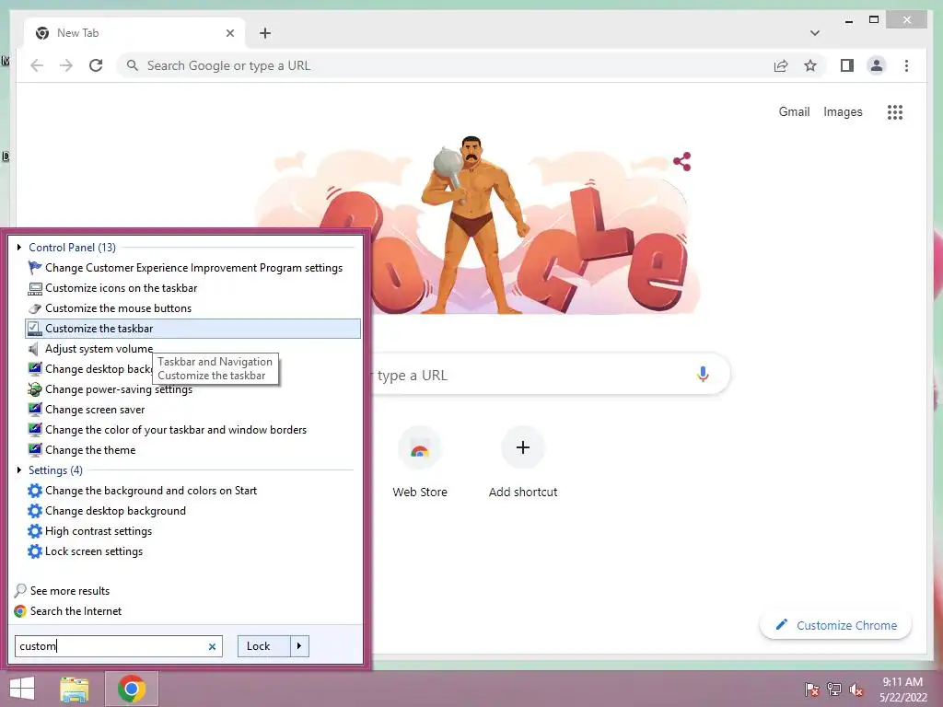The height and width of the screenshot is (707, 943).
Task: Click the muted volume tray icon
Action: [x=856, y=690]
